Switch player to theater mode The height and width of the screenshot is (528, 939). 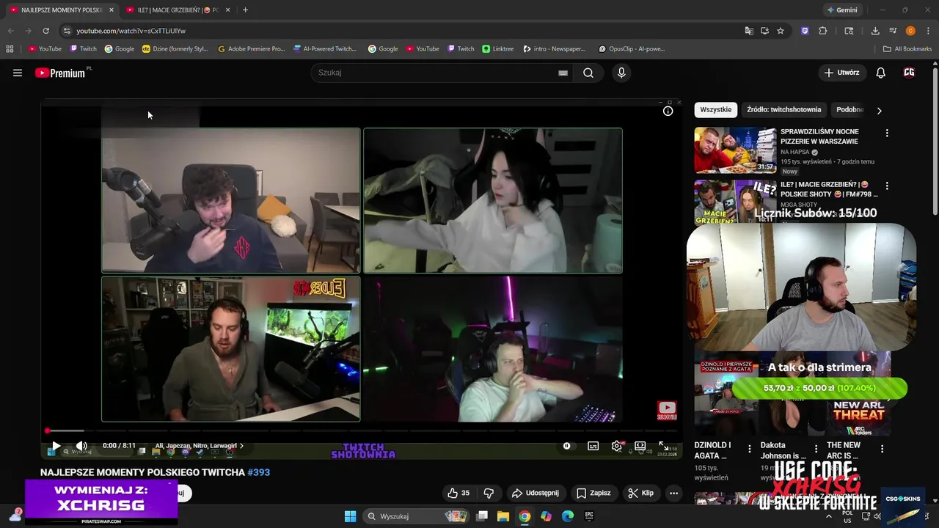(x=640, y=446)
